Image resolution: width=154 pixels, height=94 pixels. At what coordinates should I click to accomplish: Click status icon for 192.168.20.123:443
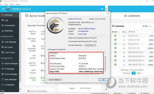[x=115, y=64]
